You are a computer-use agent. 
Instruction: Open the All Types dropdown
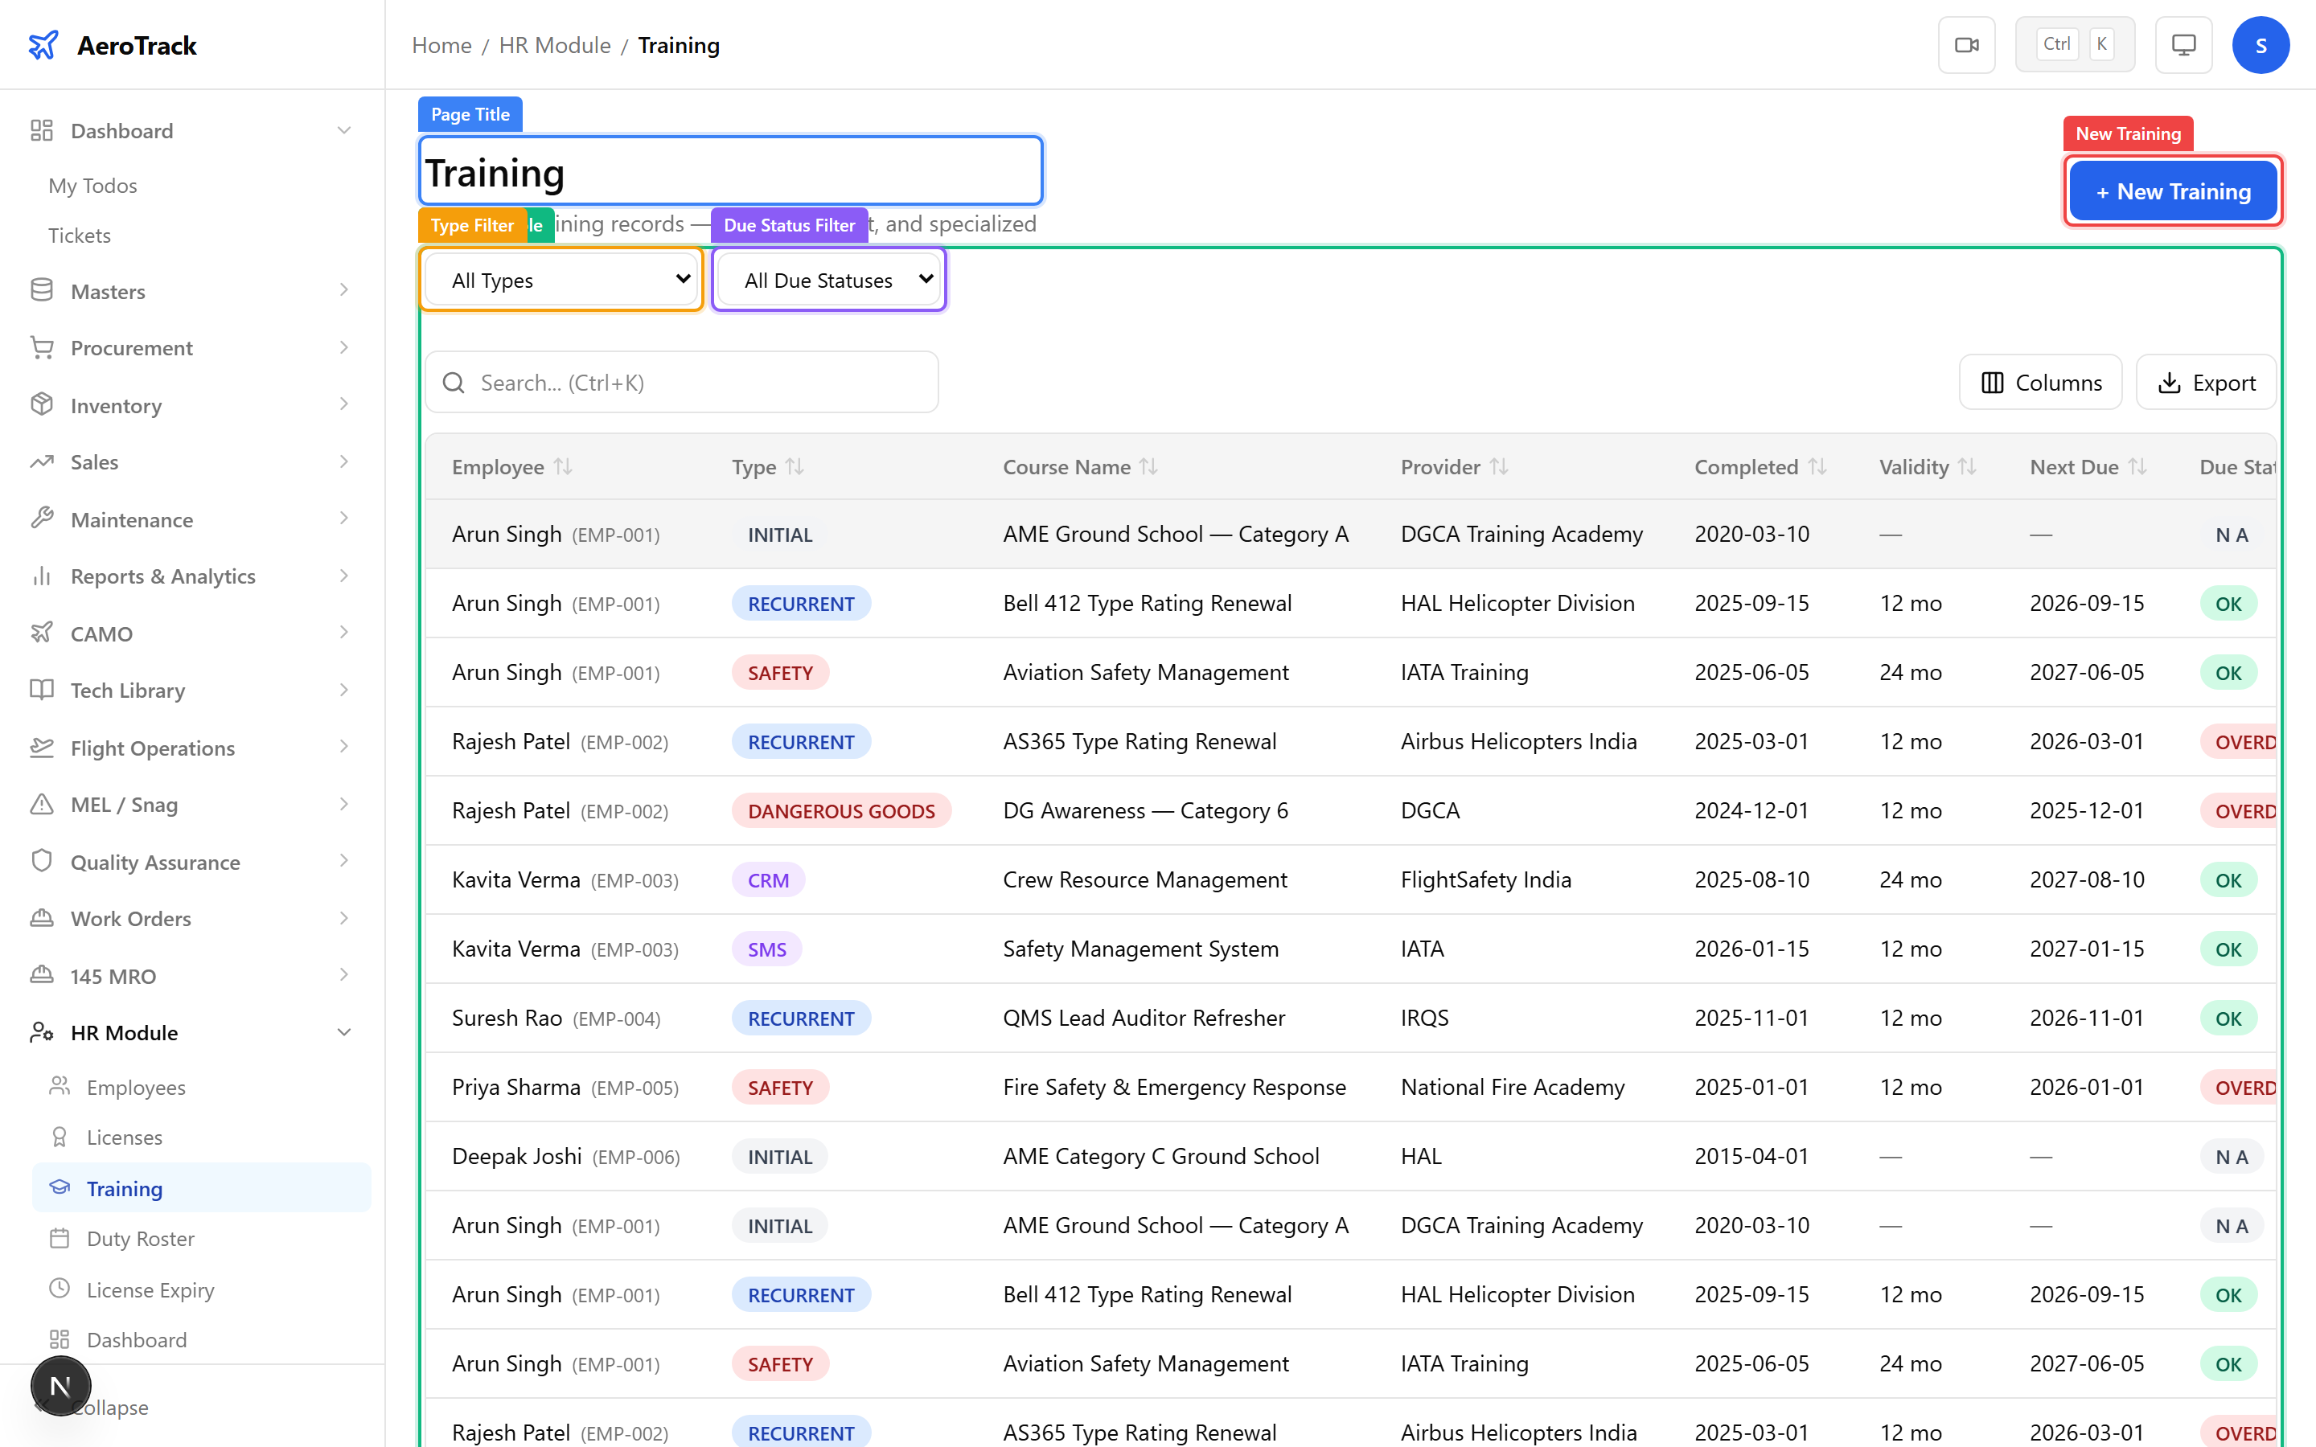pos(561,280)
